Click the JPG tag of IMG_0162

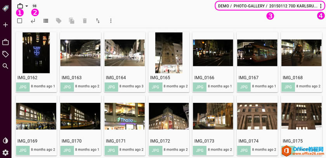[23, 87]
